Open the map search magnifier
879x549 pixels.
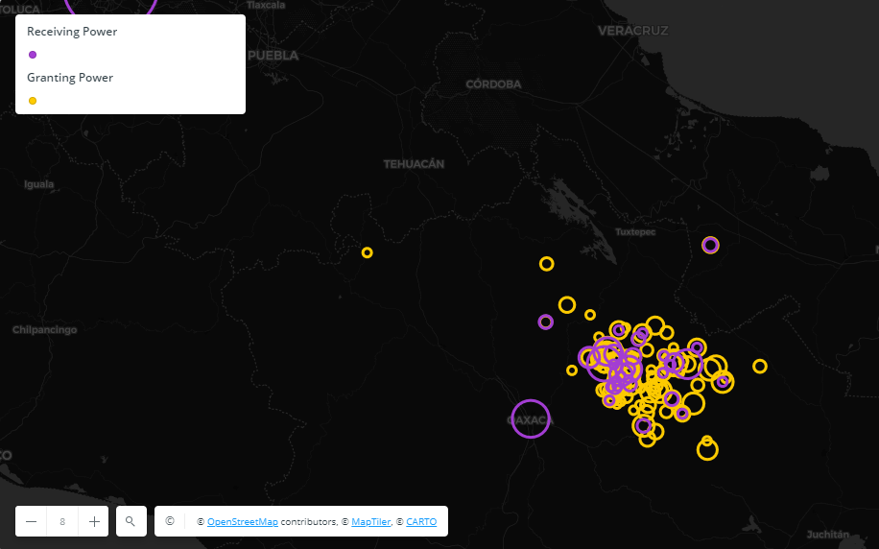pyautogui.click(x=131, y=521)
